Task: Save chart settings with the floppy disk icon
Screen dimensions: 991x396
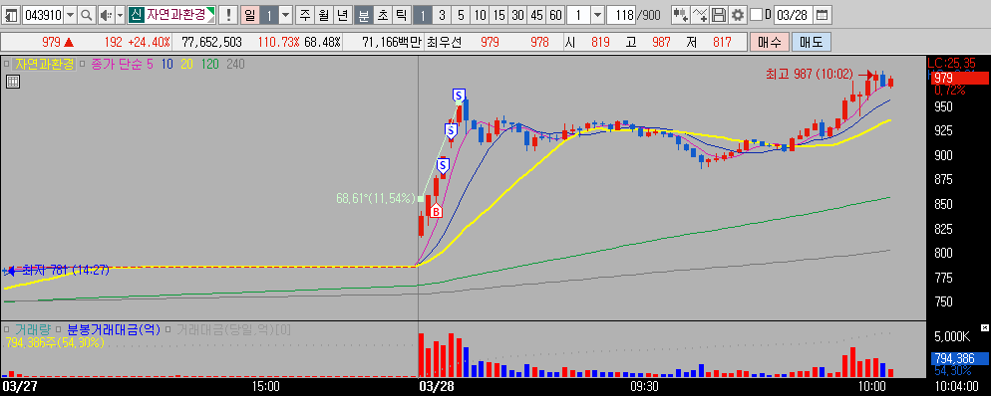Action: pos(718,15)
